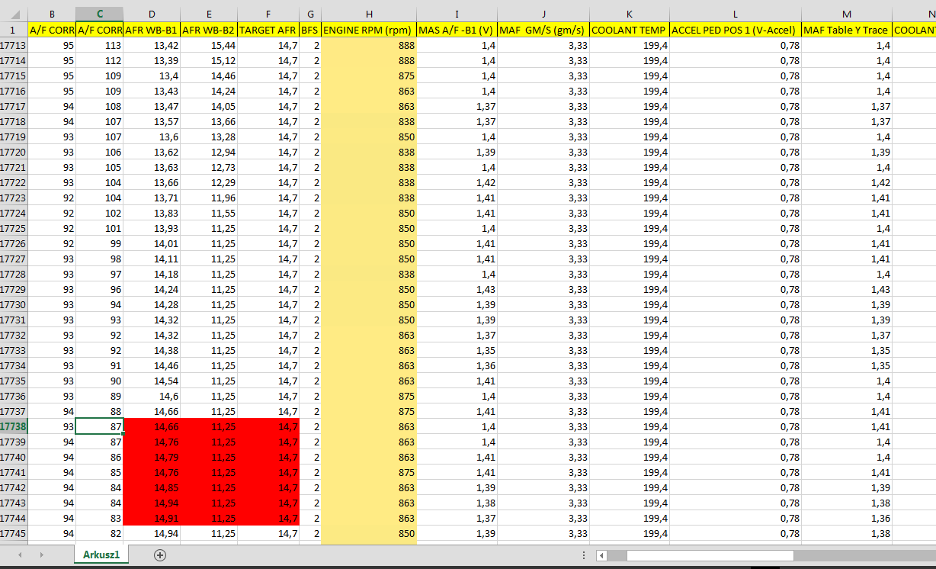Screen dimensions: 936x569
Task: Click the ENGINE RPM (rpm) header cell
Action: pyautogui.click(x=369, y=30)
